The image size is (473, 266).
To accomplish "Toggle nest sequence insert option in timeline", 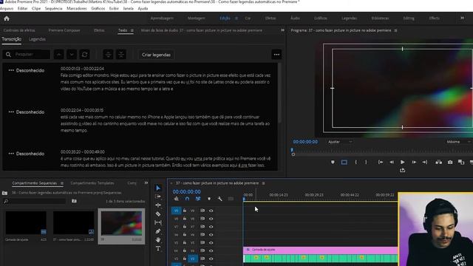I will pos(176,199).
